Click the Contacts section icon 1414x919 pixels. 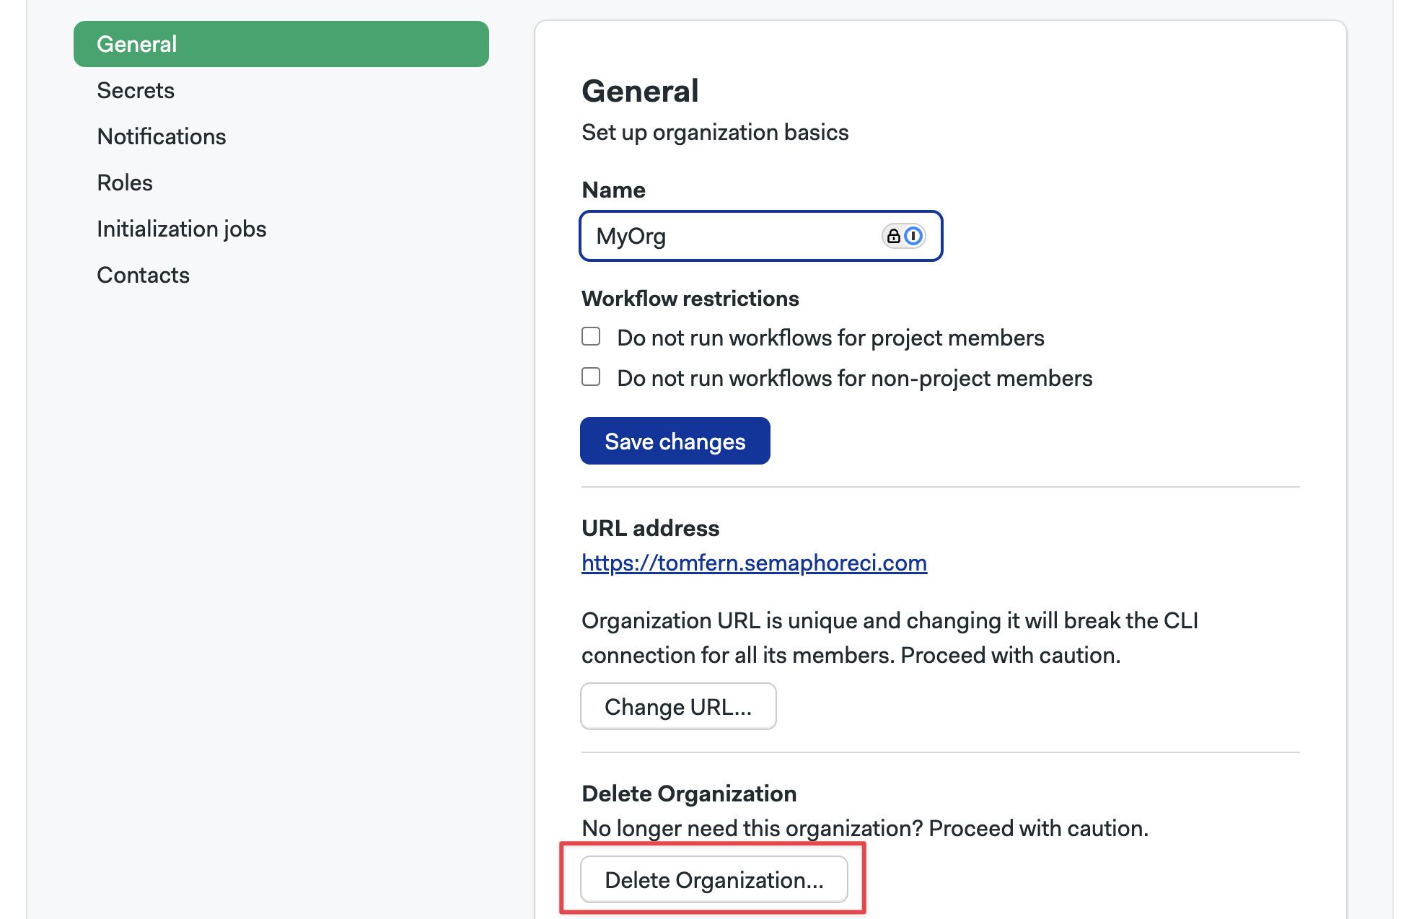[x=142, y=274]
